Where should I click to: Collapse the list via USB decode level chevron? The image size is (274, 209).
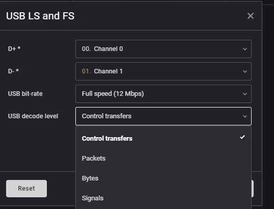[x=245, y=116]
